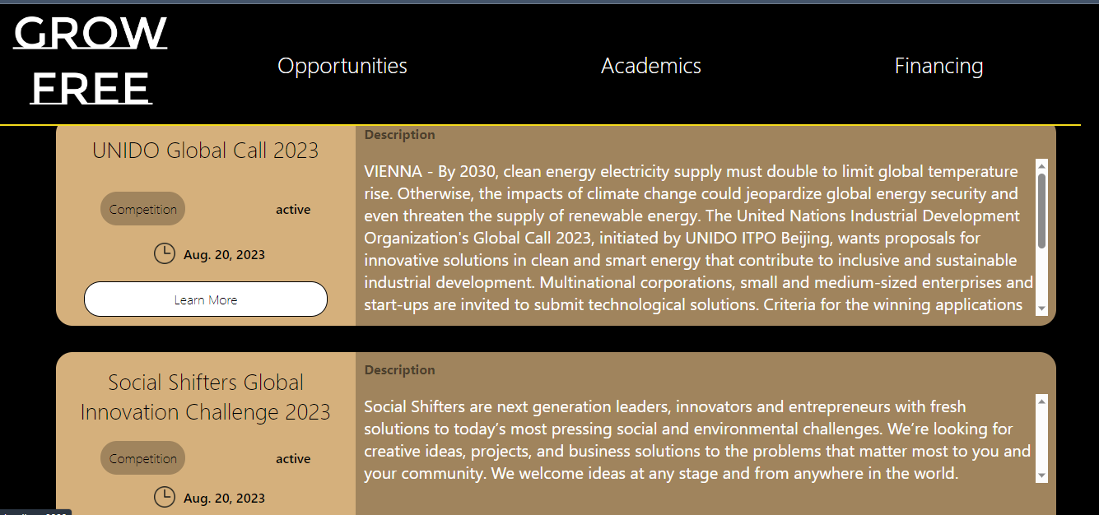1099x515 pixels.
Task: Click the UNIDO description scrollbar thumb
Action: tap(1041, 210)
